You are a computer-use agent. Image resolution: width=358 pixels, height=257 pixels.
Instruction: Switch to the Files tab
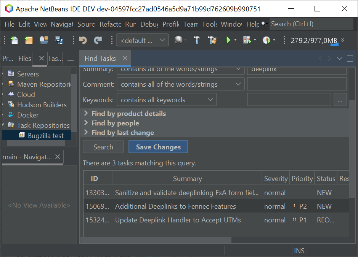click(x=25, y=59)
